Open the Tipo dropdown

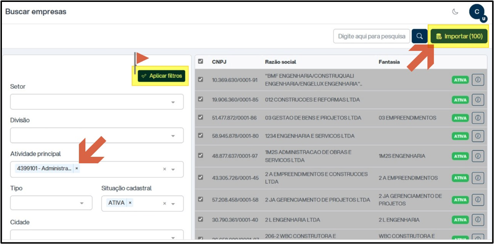[51, 203]
